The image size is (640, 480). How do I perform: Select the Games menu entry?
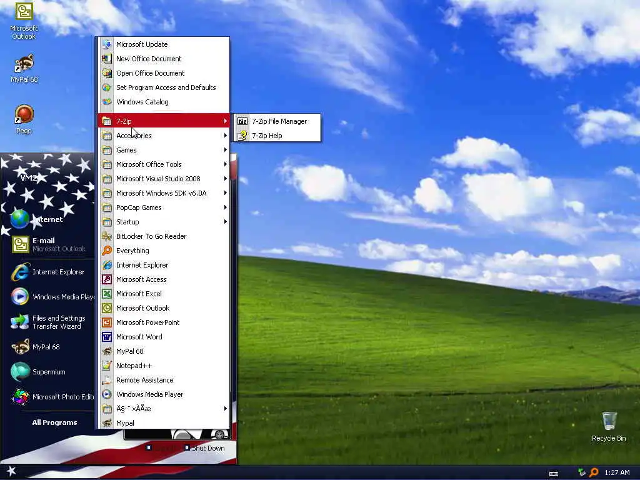(x=164, y=150)
